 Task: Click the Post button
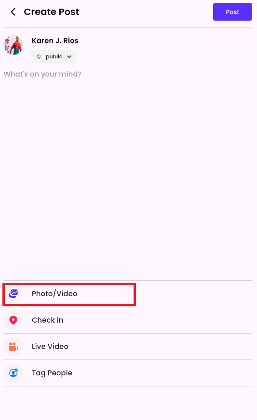pyautogui.click(x=232, y=12)
